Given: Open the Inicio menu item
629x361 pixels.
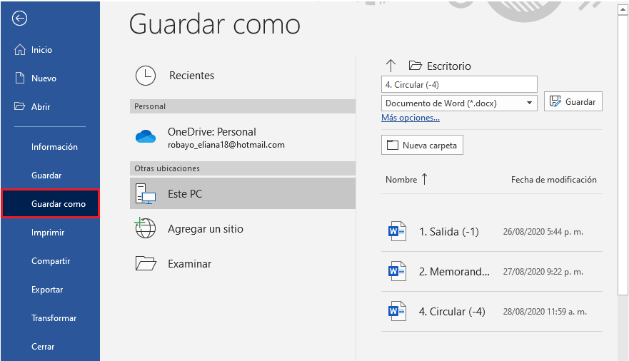Looking at the screenshot, I should [x=41, y=50].
